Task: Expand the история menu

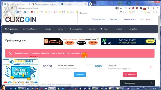Action: click(120, 29)
